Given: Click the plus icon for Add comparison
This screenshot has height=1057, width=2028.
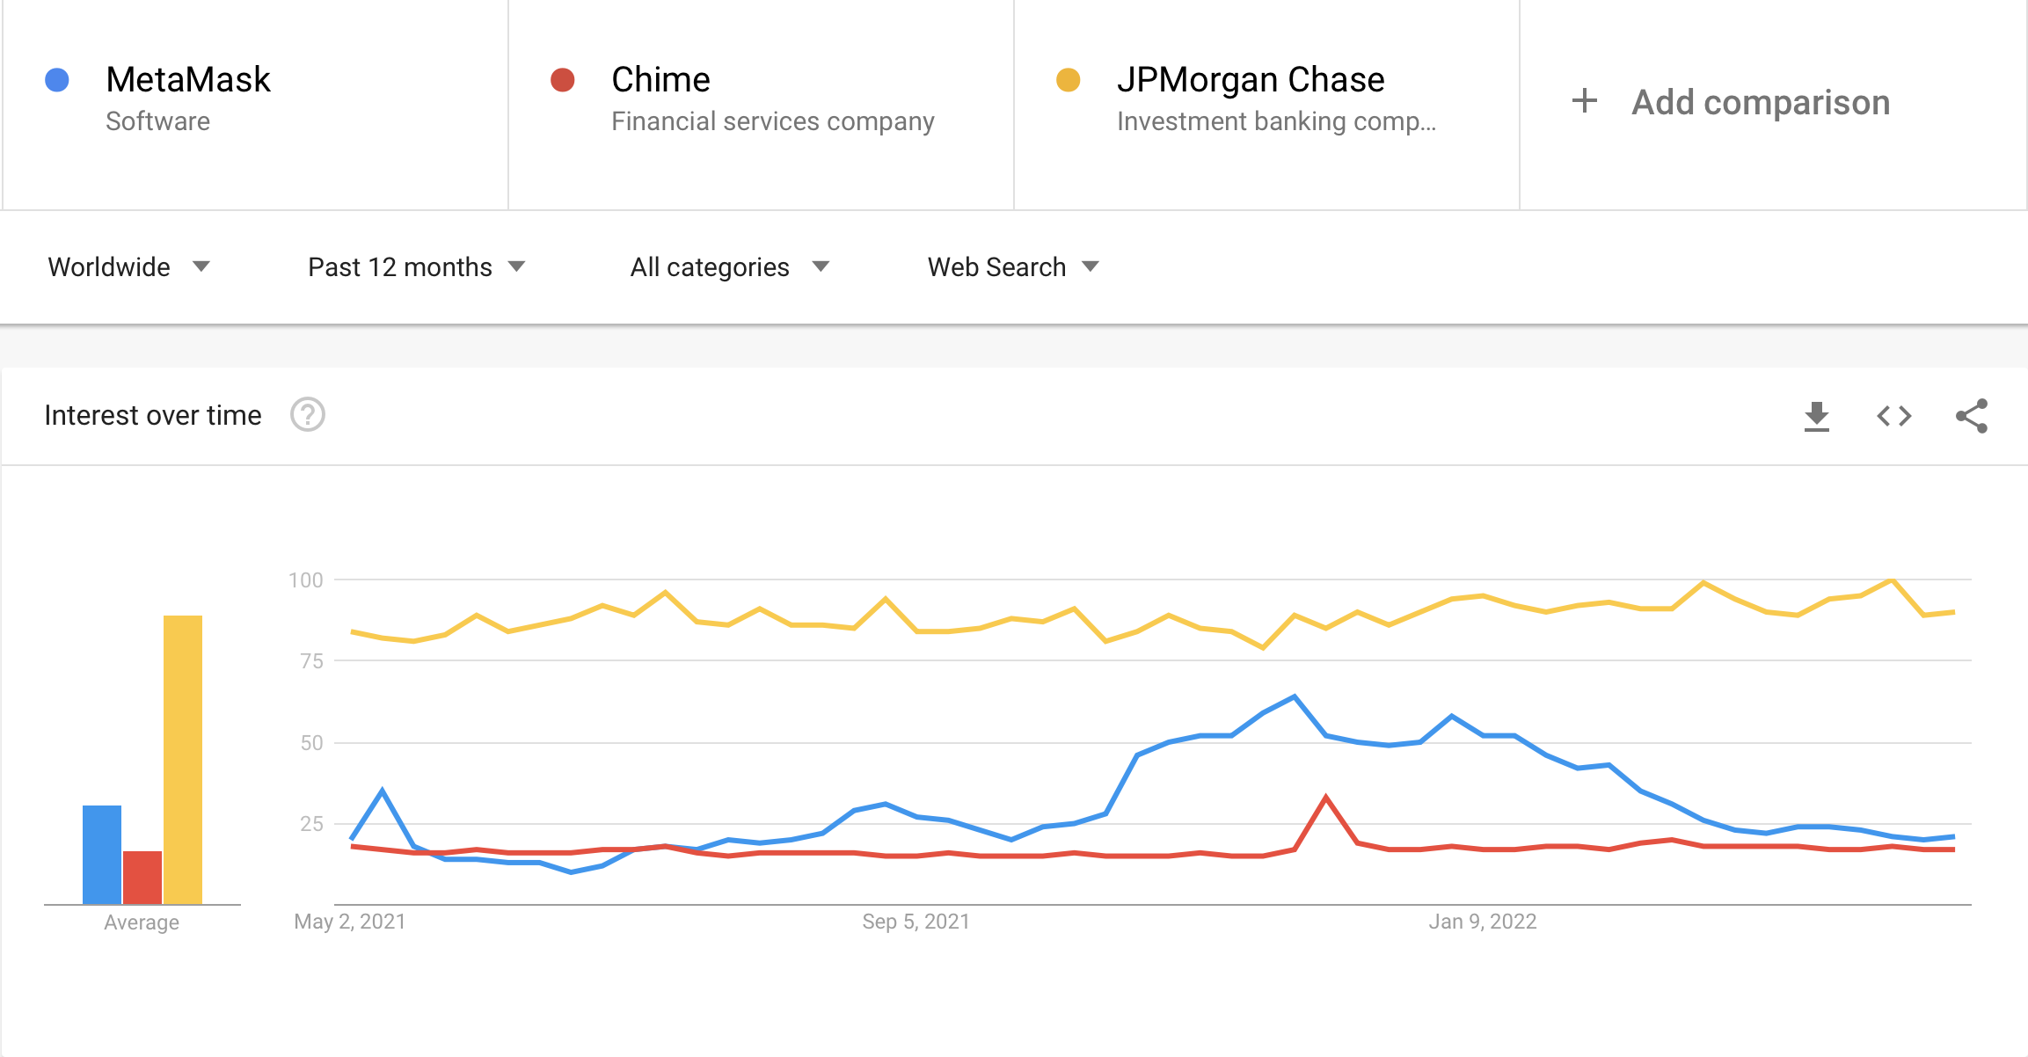Looking at the screenshot, I should pos(1584,101).
